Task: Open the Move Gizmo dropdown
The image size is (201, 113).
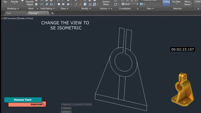Action: click(x=187, y=3)
